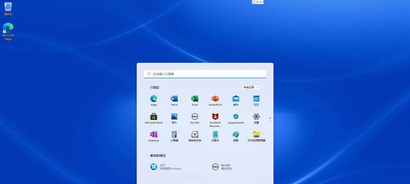Click the chevron in the top toolbar

[261, 2]
